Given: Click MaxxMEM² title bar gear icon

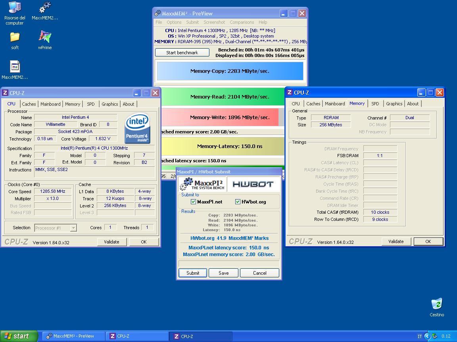Looking at the screenshot, I should 157,13.
